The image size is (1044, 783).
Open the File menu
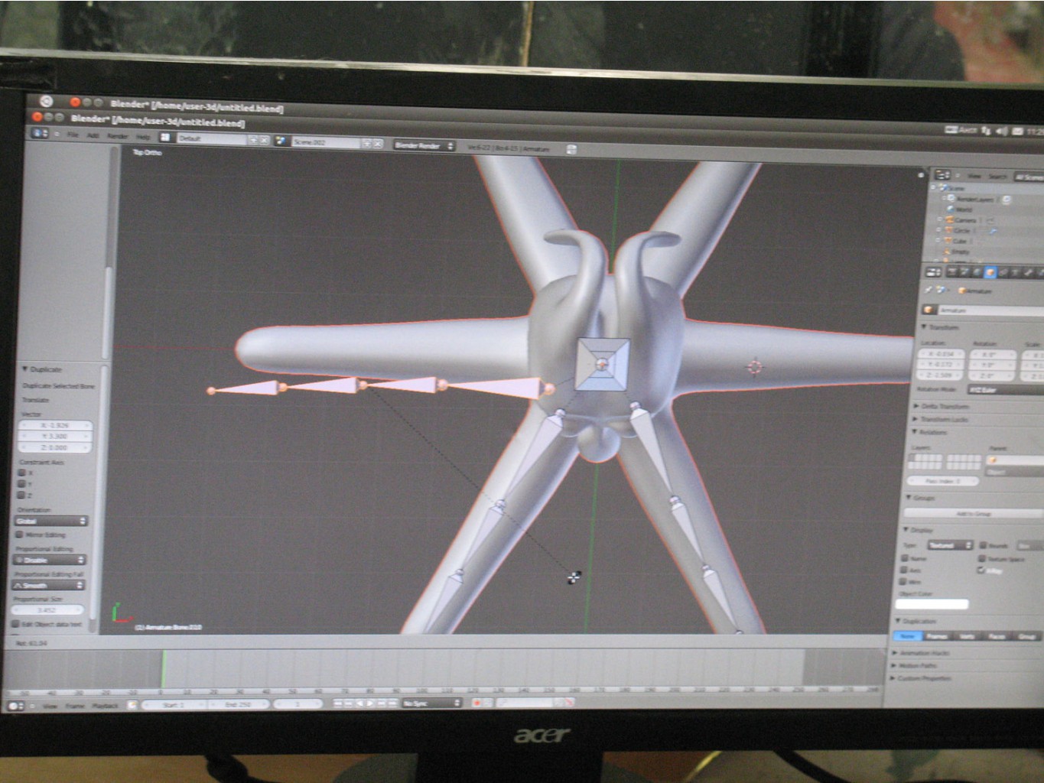tap(73, 135)
